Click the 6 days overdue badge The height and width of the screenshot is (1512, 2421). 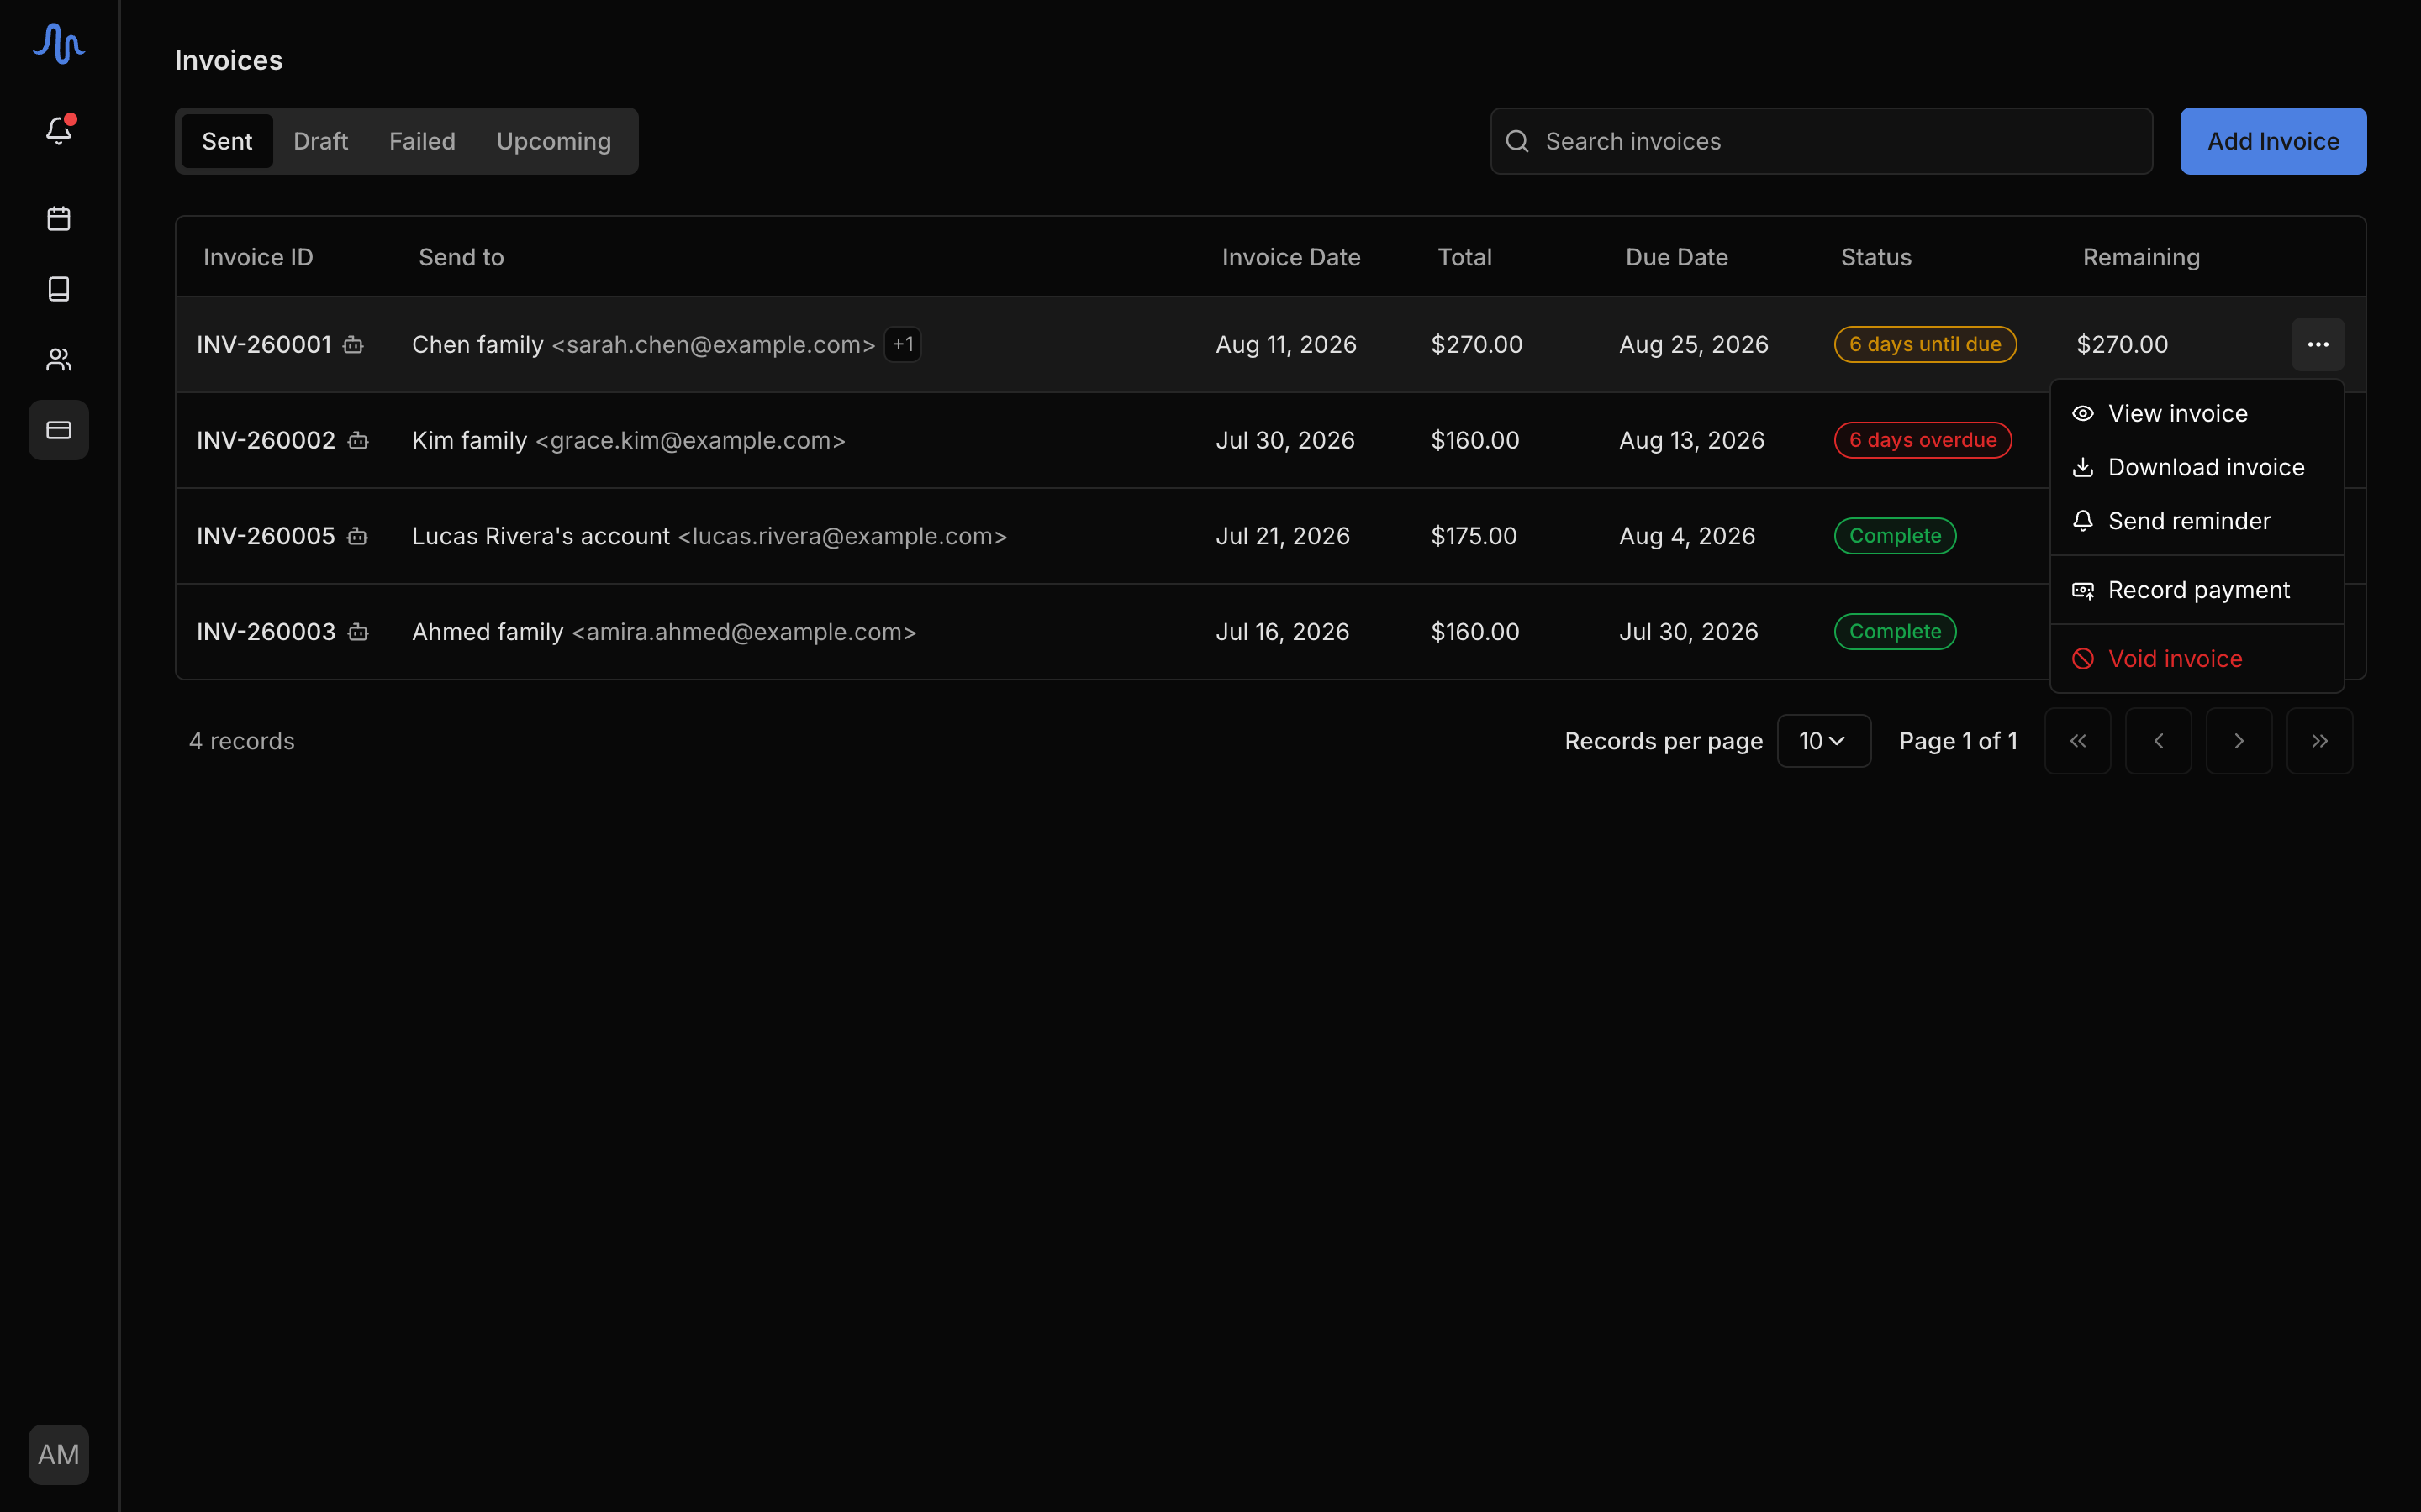[1923, 440]
